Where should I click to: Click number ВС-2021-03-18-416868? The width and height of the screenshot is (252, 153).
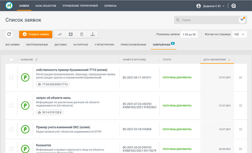tap(137, 129)
